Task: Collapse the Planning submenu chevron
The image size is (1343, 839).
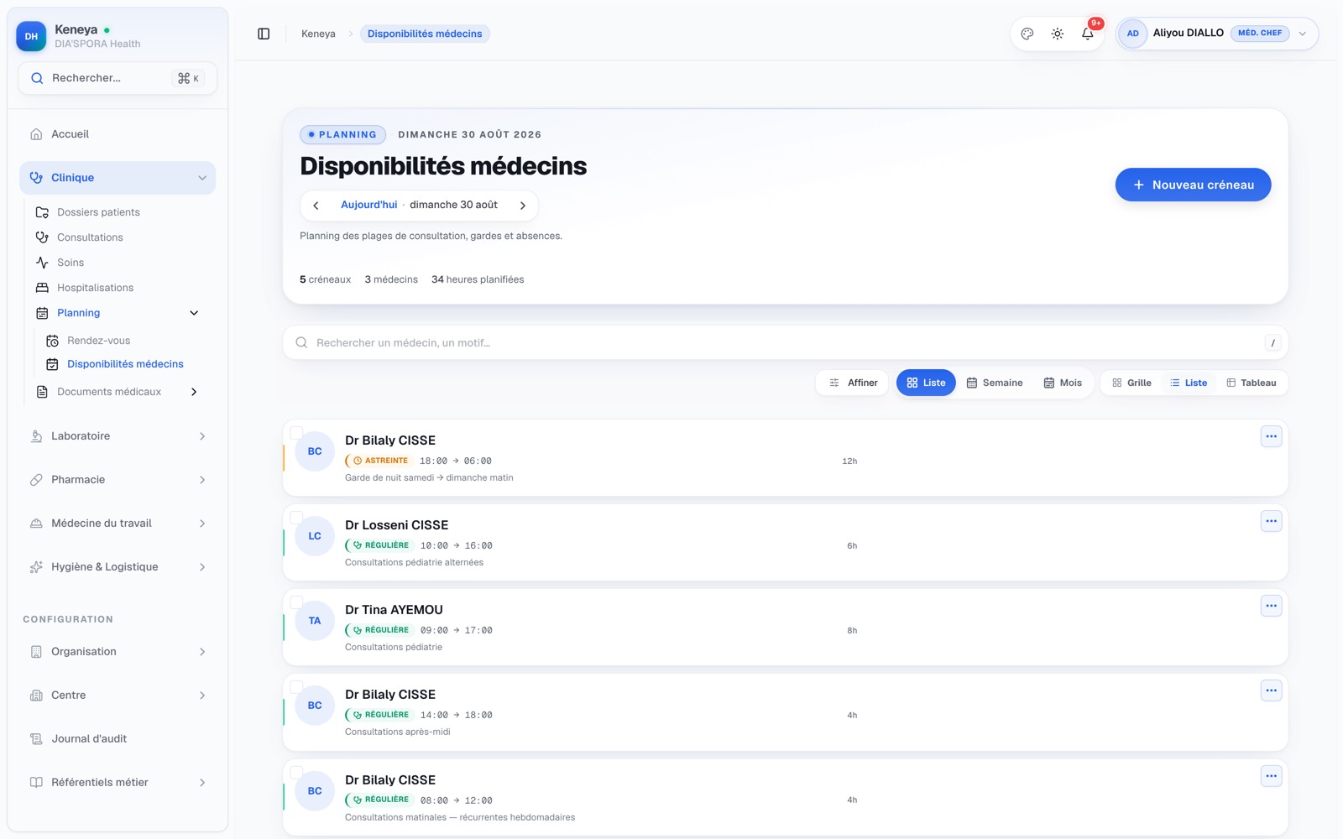Action: [x=194, y=313]
